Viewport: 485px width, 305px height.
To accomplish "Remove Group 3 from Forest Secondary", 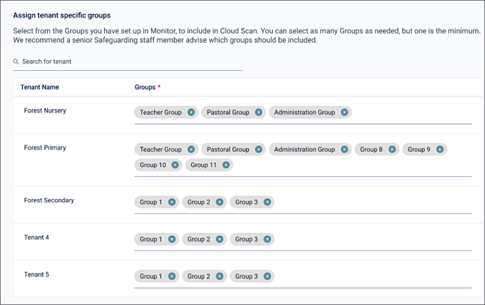I will 267,202.
